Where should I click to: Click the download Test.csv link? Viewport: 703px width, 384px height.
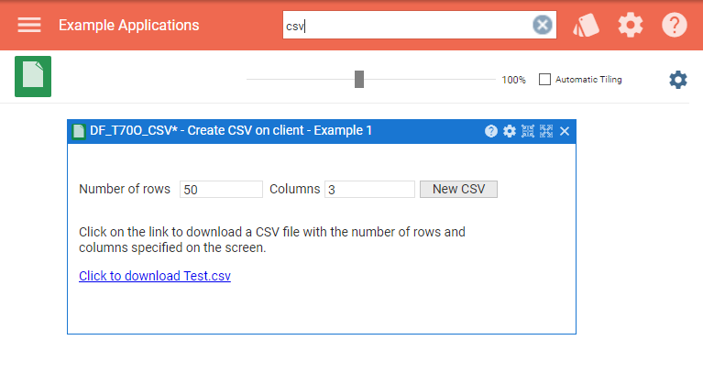pyautogui.click(x=155, y=276)
